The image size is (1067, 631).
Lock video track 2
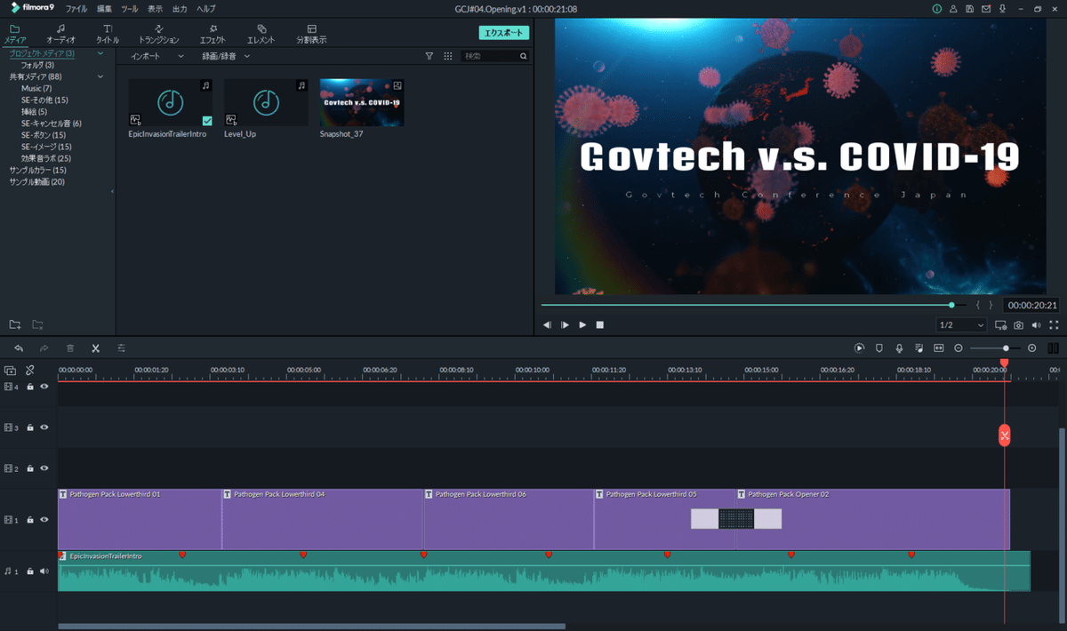(30, 467)
